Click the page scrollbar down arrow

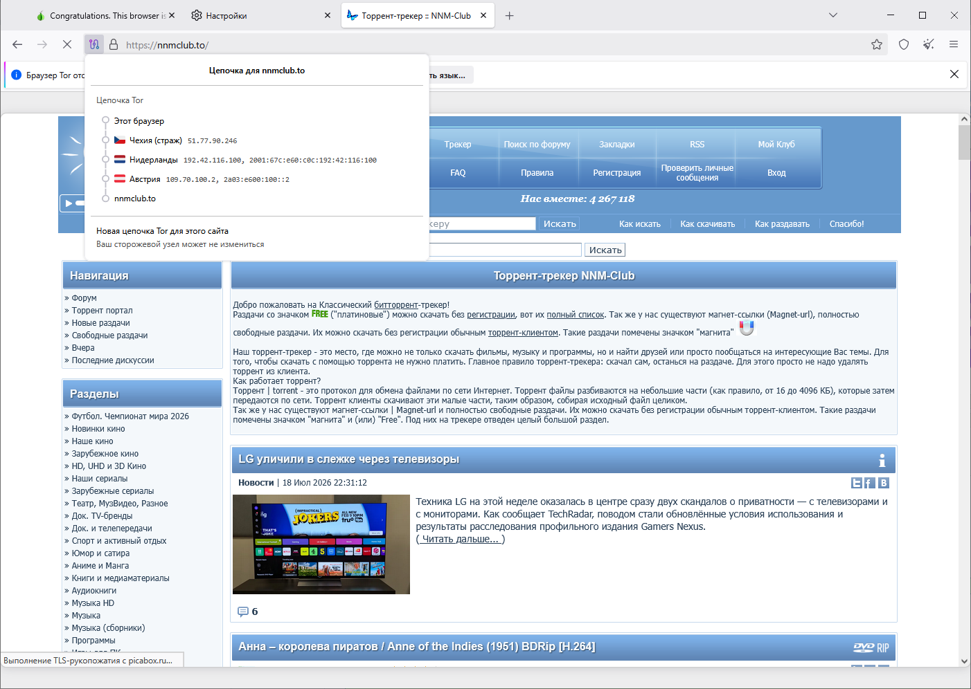click(964, 661)
